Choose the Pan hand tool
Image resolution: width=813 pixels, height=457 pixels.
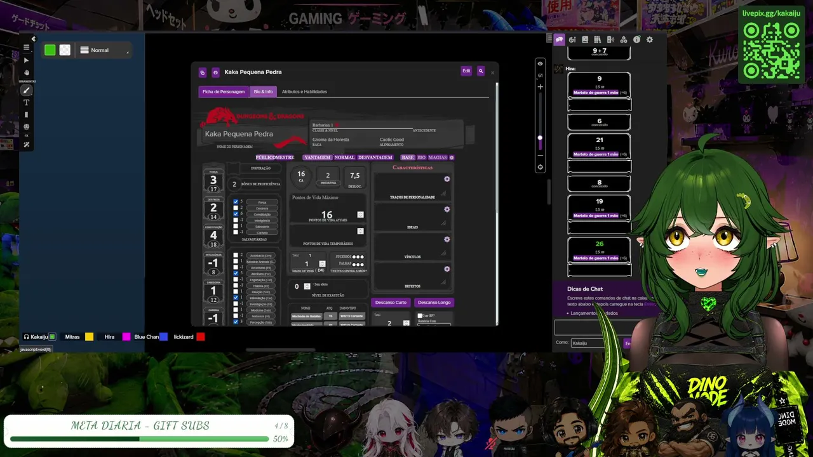[26, 72]
